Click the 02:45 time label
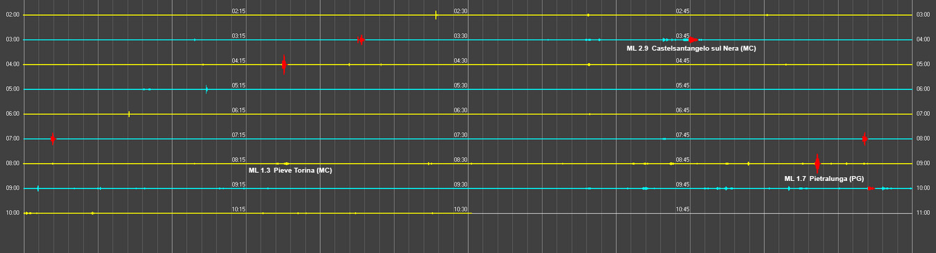936x253 pixels. click(x=682, y=11)
